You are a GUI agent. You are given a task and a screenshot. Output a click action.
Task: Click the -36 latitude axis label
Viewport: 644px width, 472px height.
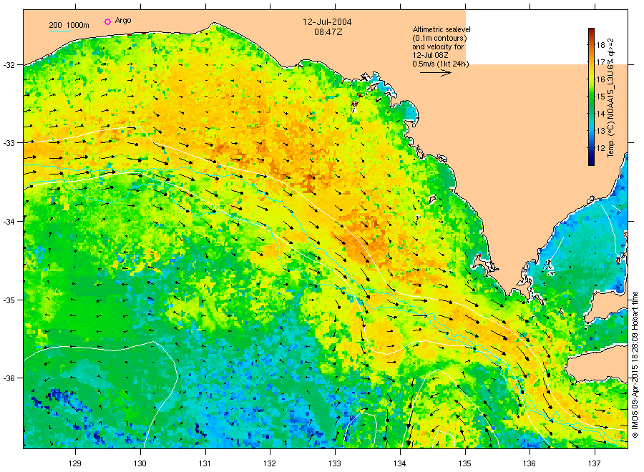tap(9, 378)
